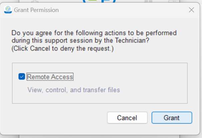The height and width of the screenshot is (138, 202).
Task: Uncheck the Remote Access checkbox
Action: coord(22,77)
